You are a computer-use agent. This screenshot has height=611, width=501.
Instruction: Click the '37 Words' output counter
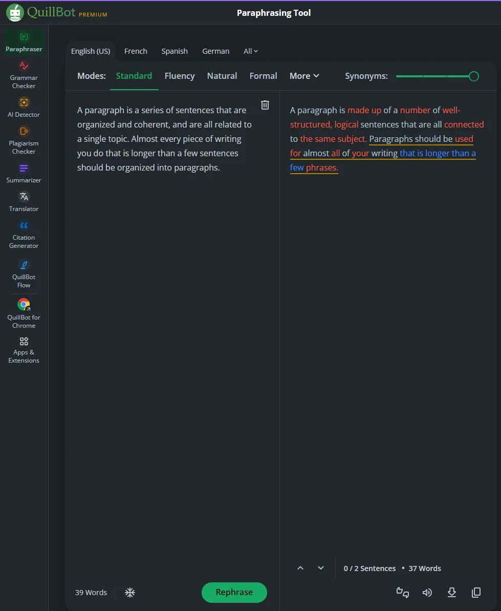click(x=425, y=568)
